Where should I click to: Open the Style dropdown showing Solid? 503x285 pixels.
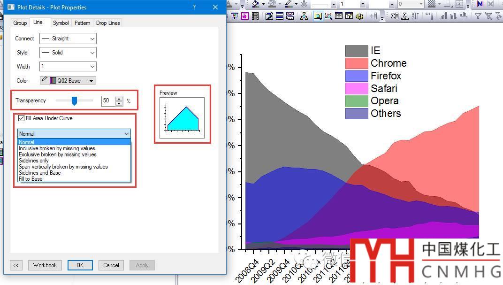pyautogui.click(x=68, y=53)
